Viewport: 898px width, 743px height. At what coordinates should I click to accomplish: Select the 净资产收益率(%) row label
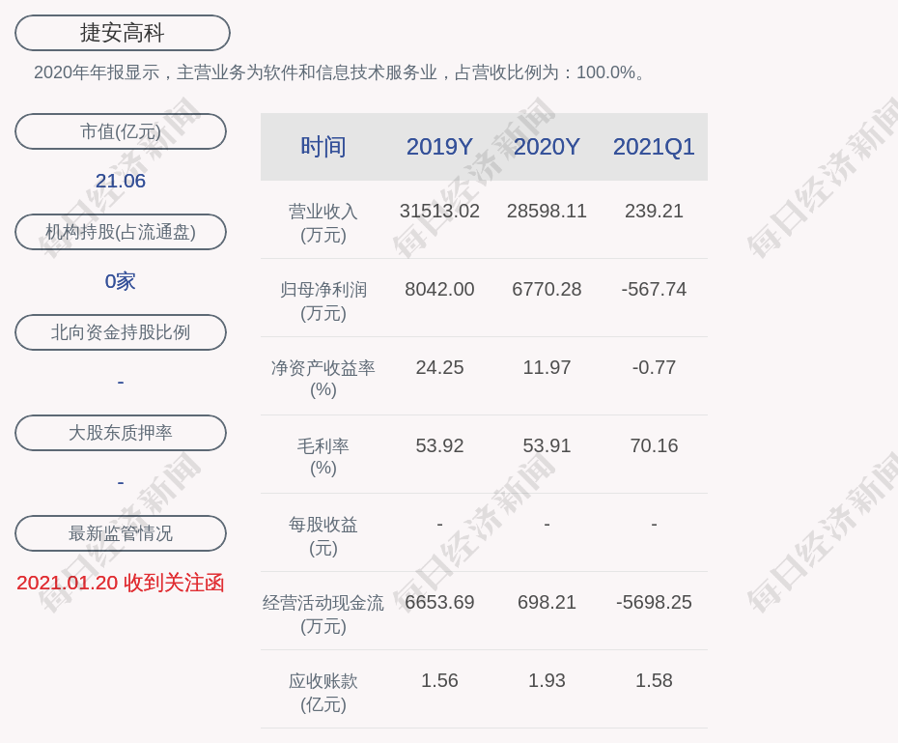(x=323, y=379)
